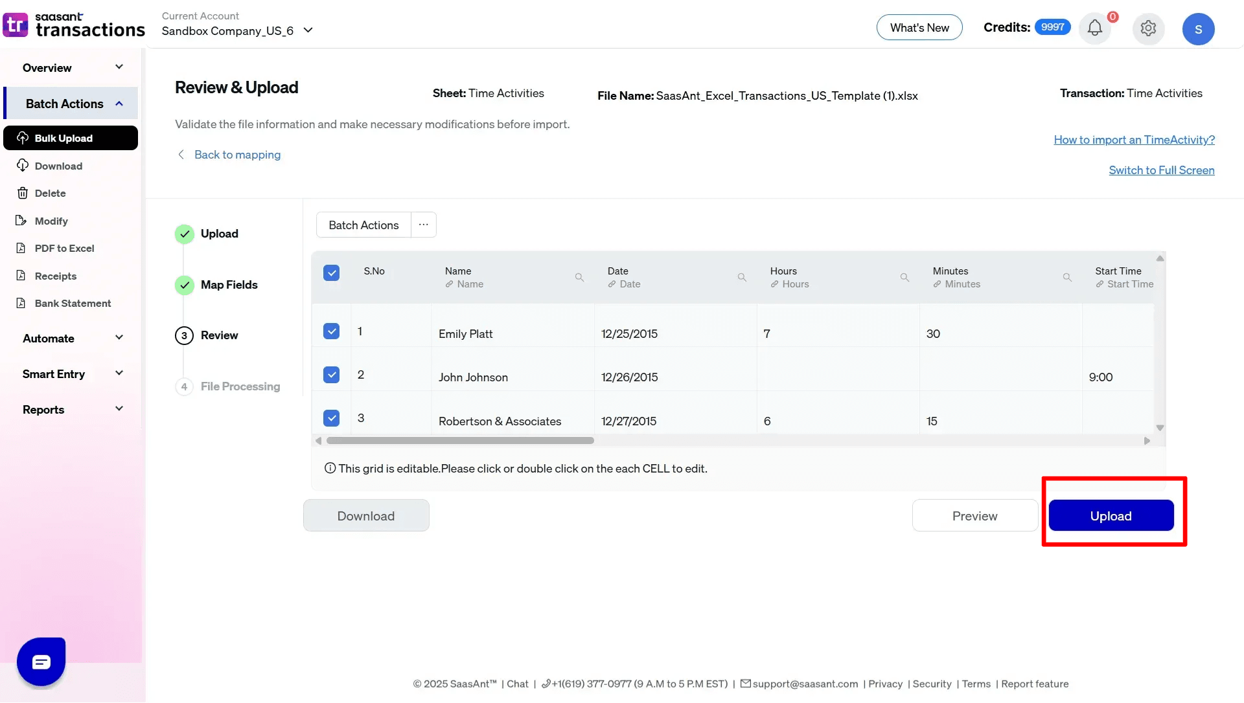
Task: Select Download in the sidebar menu
Action: 58,166
